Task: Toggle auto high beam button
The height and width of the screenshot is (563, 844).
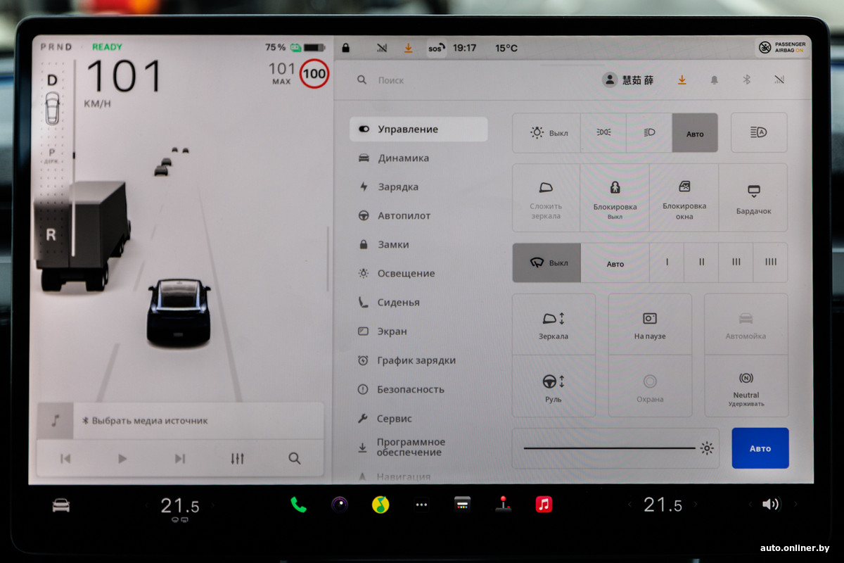Action: pyautogui.click(x=759, y=133)
